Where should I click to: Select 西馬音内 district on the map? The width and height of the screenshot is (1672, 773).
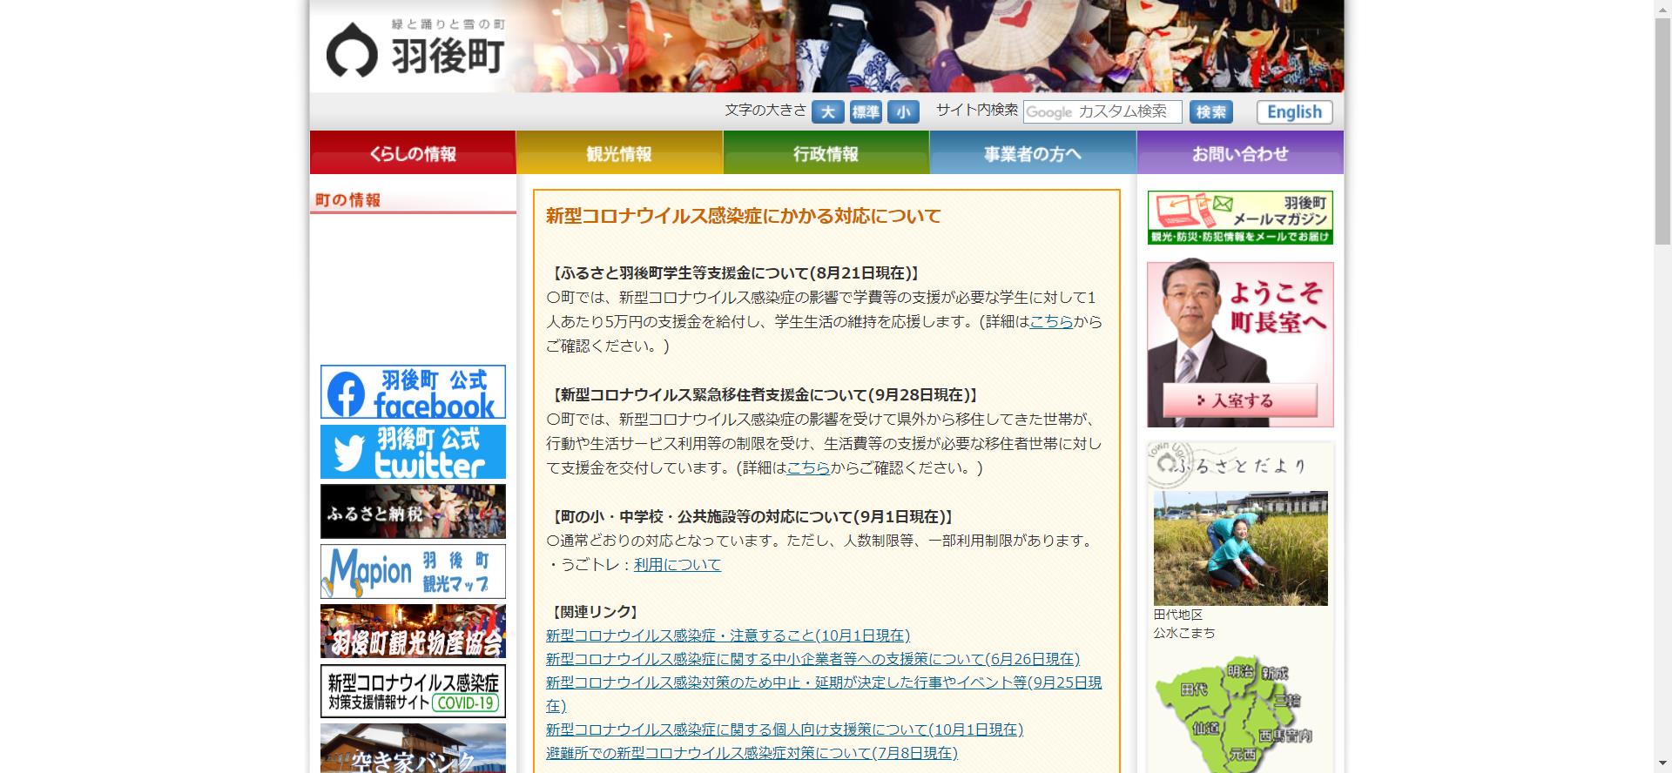pos(1284,736)
